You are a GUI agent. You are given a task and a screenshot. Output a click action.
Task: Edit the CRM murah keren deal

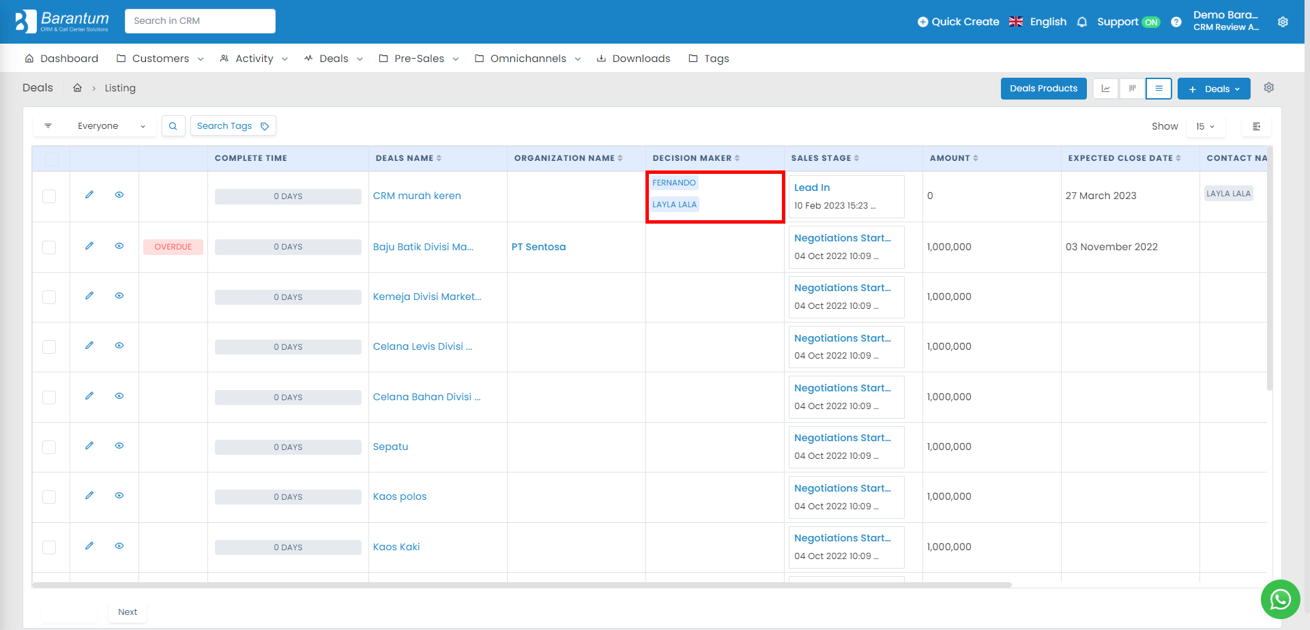coord(89,195)
